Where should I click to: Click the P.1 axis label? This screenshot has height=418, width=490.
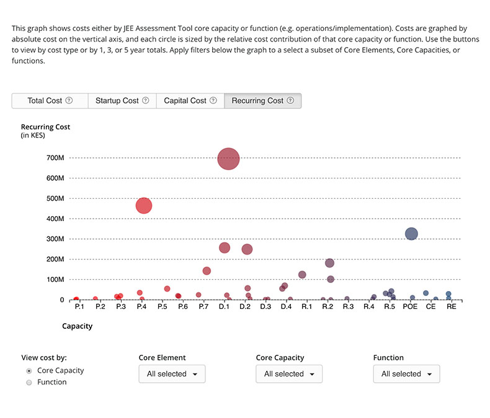coord(79,307)
